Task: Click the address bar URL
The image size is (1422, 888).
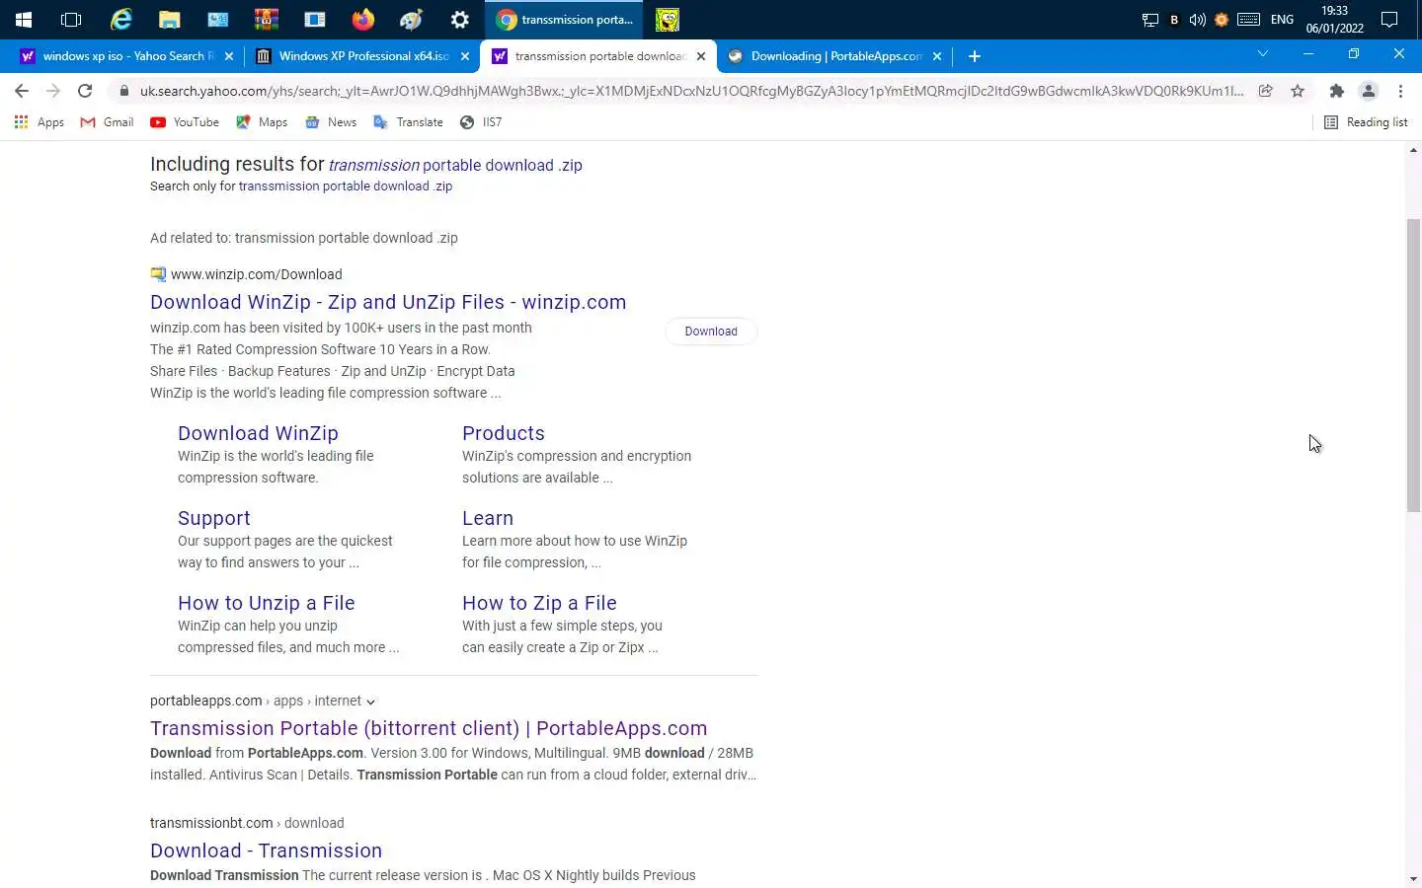Action: [691, 91]
